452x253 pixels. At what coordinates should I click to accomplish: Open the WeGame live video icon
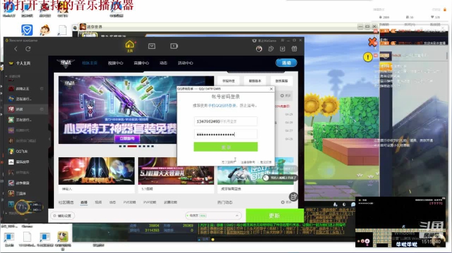pos(174,46)
